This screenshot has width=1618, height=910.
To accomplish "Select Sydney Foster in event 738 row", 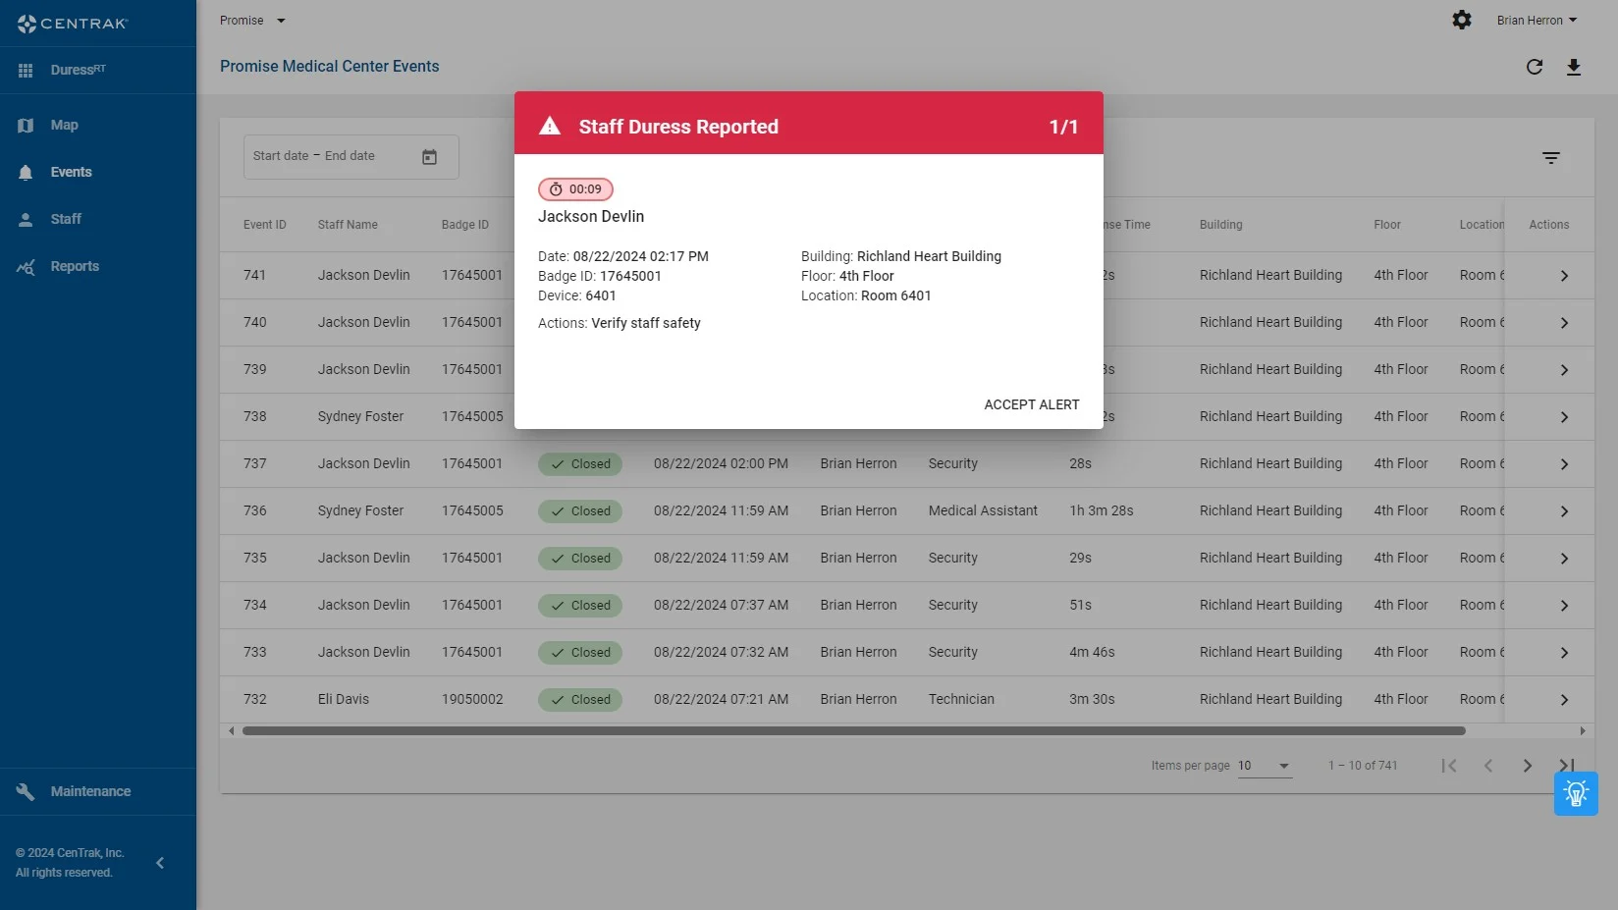I will click(x=360, y=417).
